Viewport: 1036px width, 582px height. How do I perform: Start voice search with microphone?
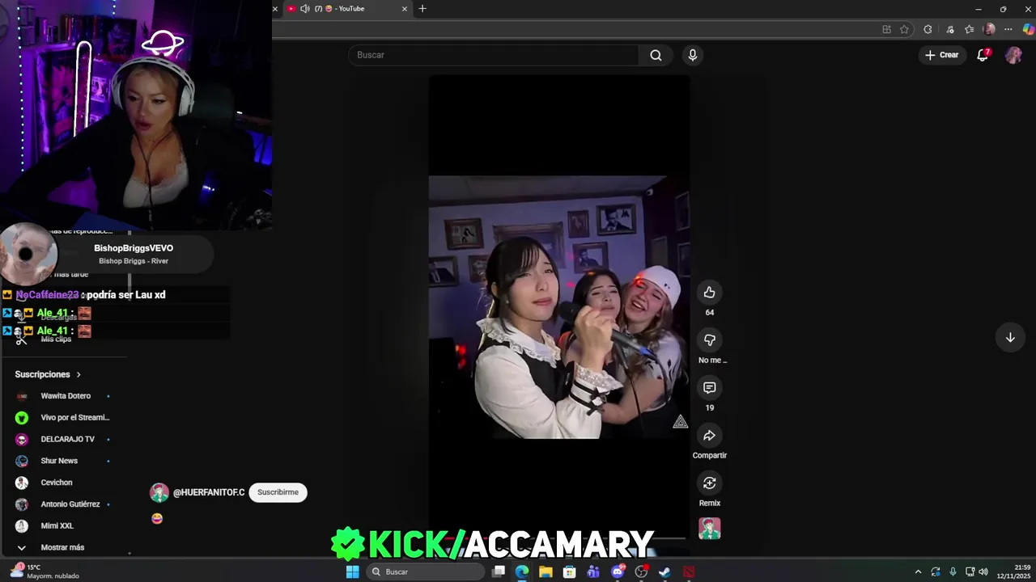click(692, 55)
